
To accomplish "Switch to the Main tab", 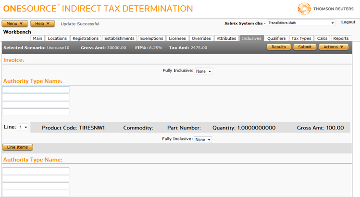I will (x=37, y=38).
